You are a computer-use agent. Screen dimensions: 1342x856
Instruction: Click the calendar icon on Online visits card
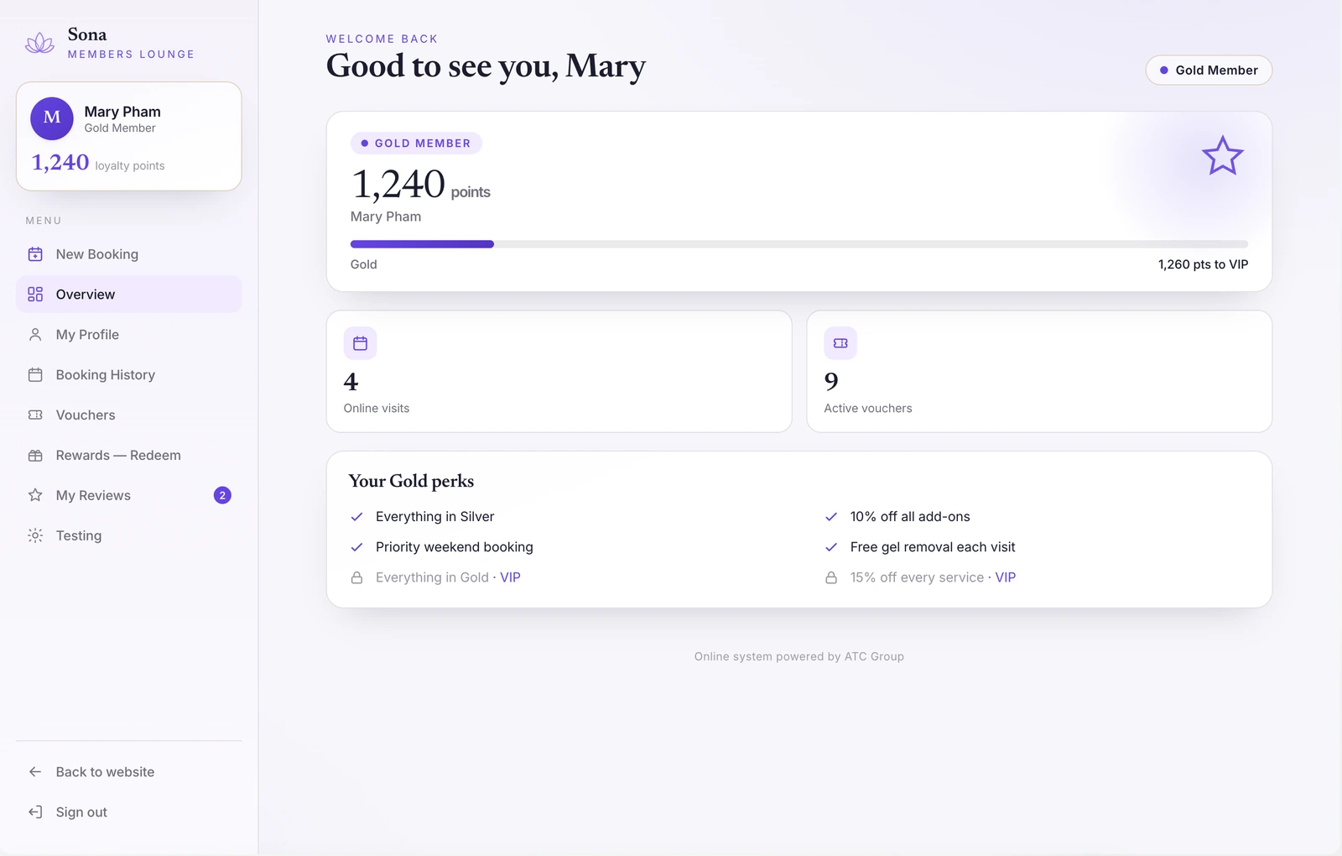coord(361,343)
